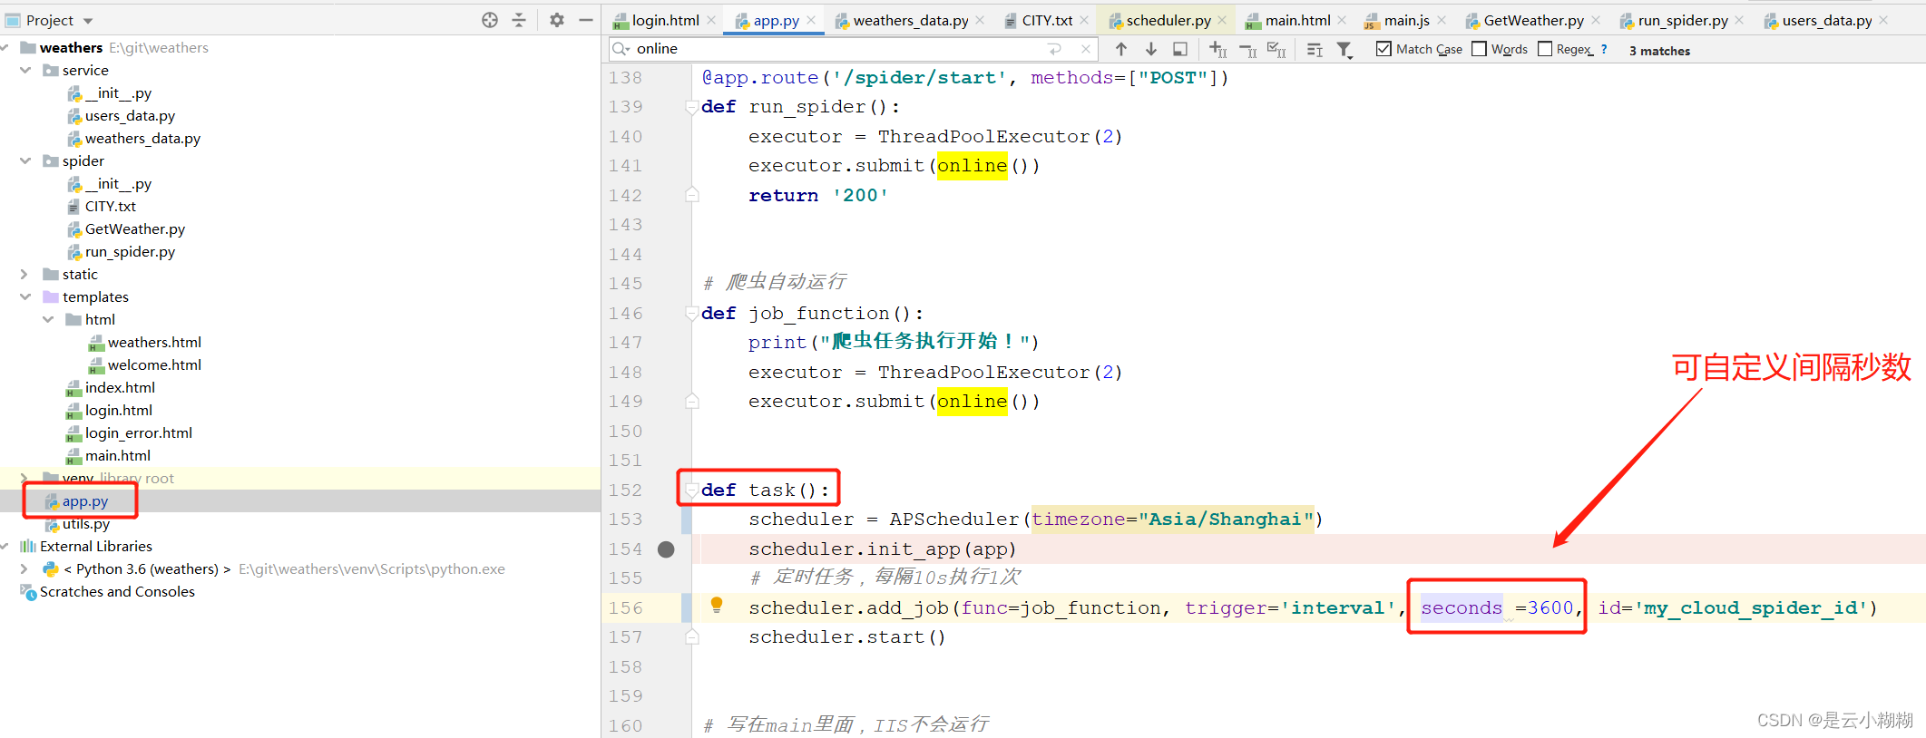Fold the run_spider function at line 139
1926x738 pixels.
[691, 107]
